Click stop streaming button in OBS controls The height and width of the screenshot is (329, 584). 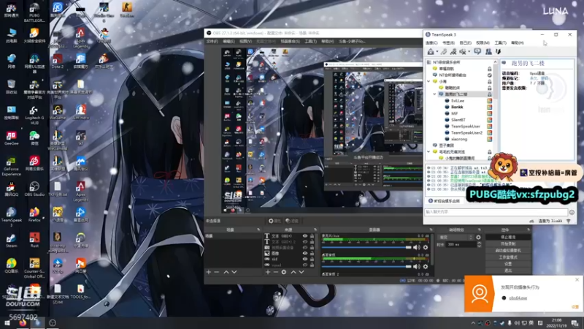[508, 237]
